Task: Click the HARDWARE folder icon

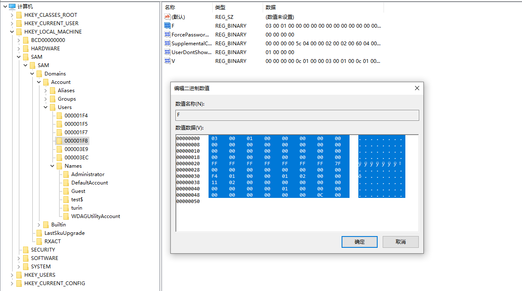Action: pos(26,48)
